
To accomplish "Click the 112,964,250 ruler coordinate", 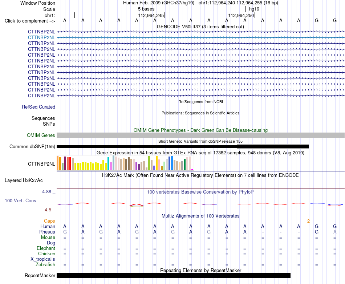I will pyautogui.click(x=241, y=15).
